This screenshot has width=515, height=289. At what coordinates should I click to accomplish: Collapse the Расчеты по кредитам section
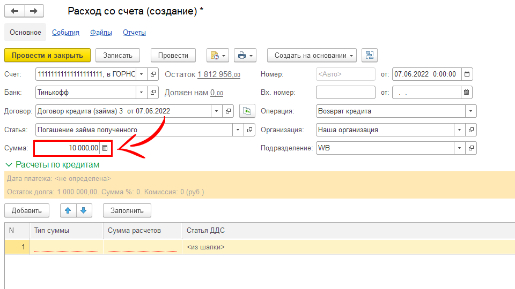click(x=9, y=165)
